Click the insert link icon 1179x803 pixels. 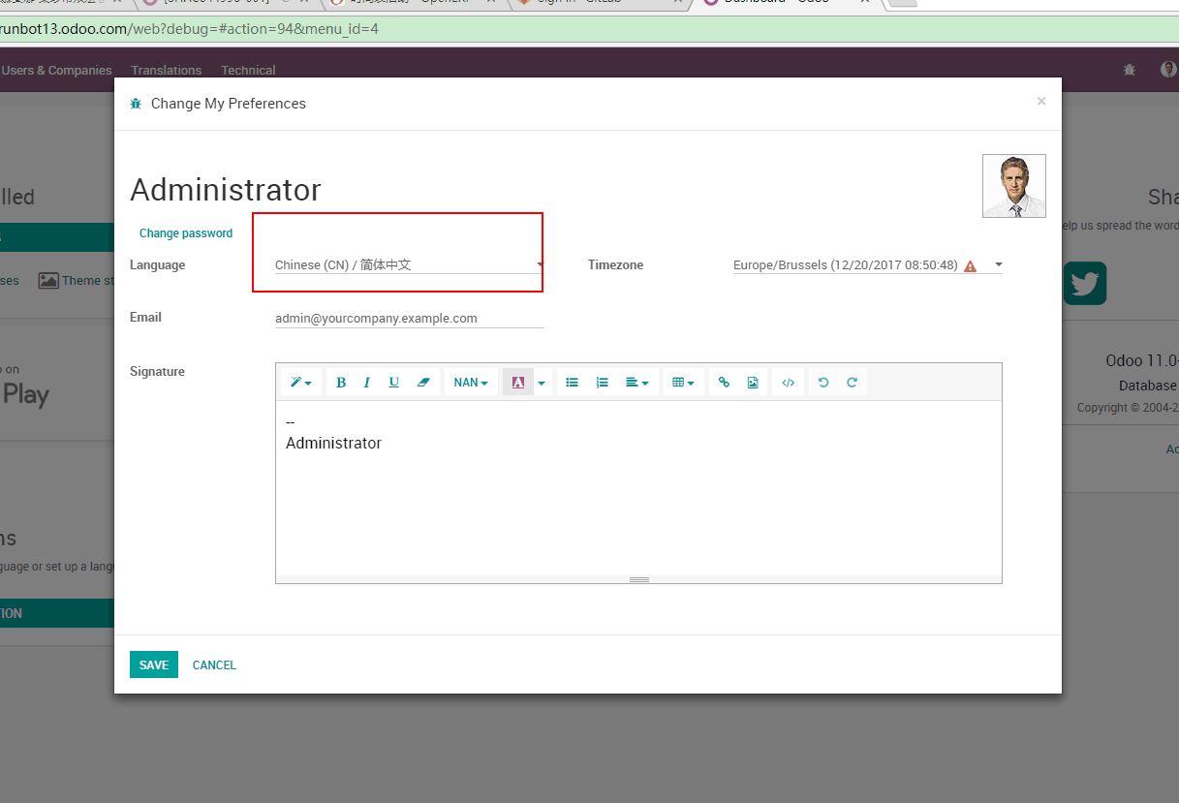pyautogui.click(x=724, y=383)
